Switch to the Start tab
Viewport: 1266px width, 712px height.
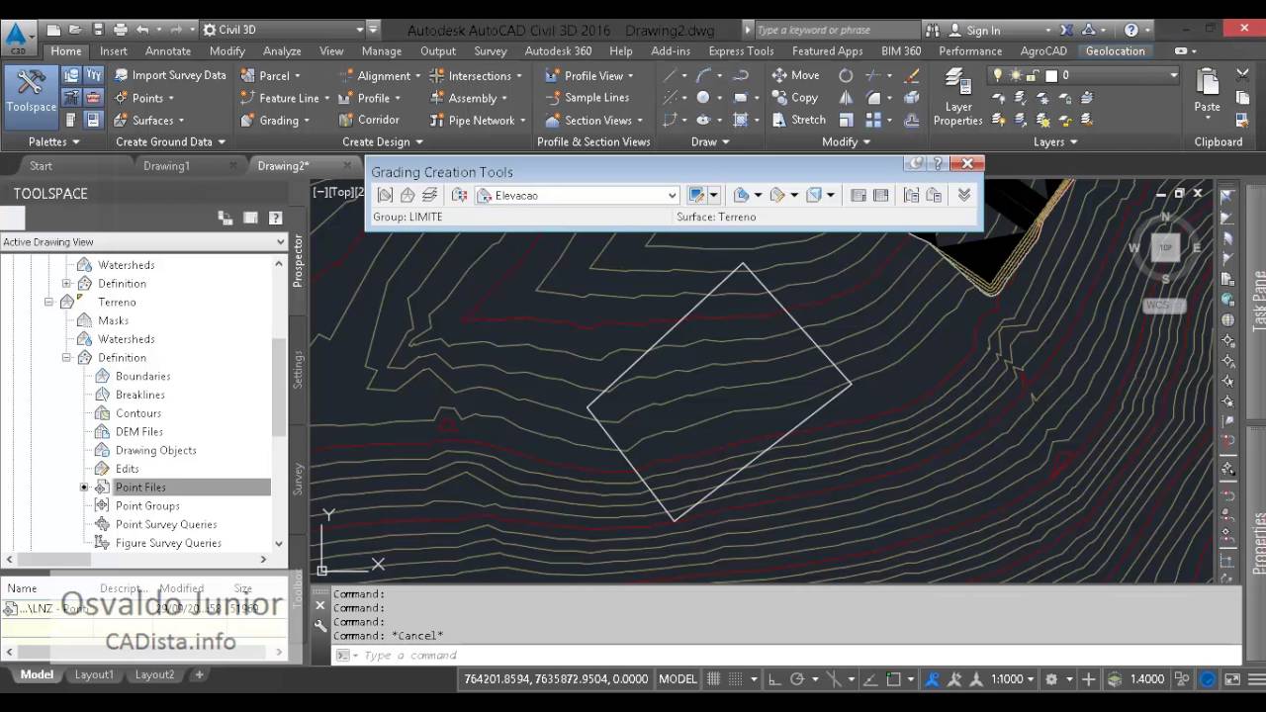tap(41, 166)
